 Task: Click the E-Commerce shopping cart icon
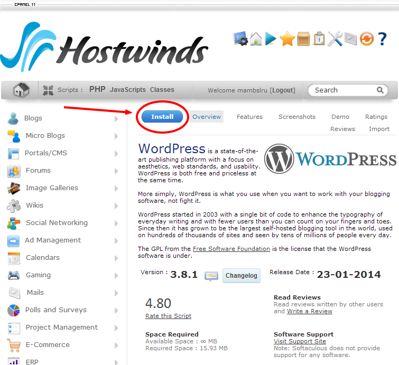(x=14, y=345)
